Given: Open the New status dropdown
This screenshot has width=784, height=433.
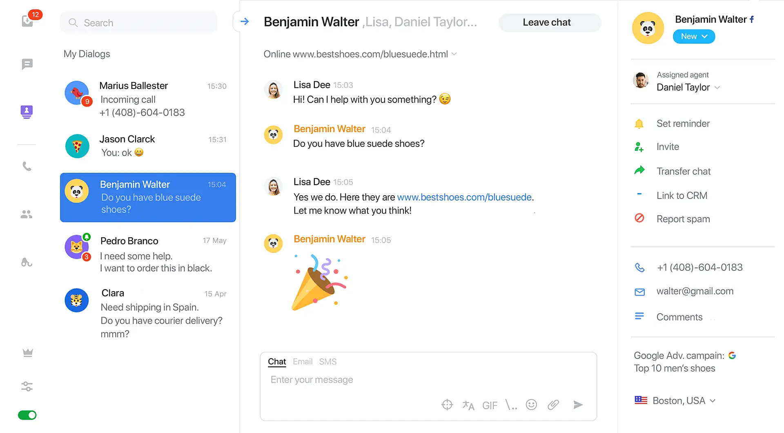Looking at the screenshot, I should (693, 36).
